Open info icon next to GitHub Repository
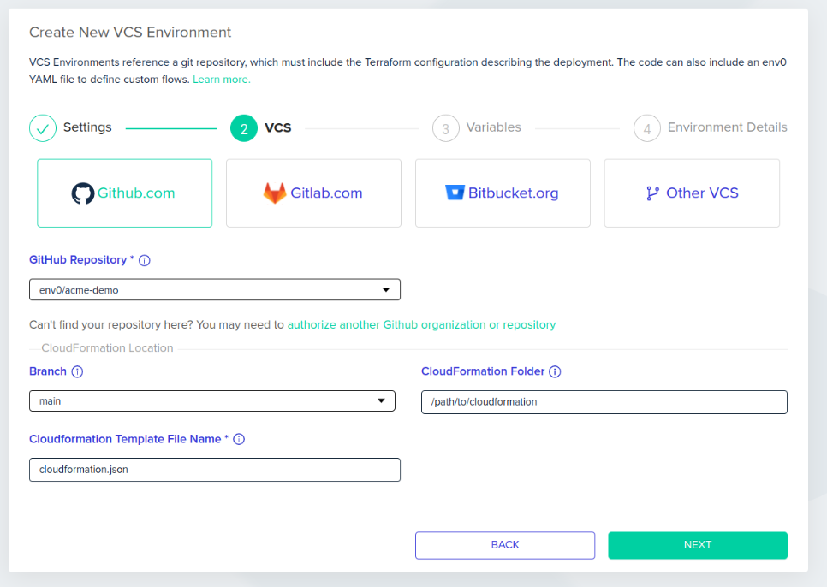This screenshot has height=587, width=827. [145, 260]
